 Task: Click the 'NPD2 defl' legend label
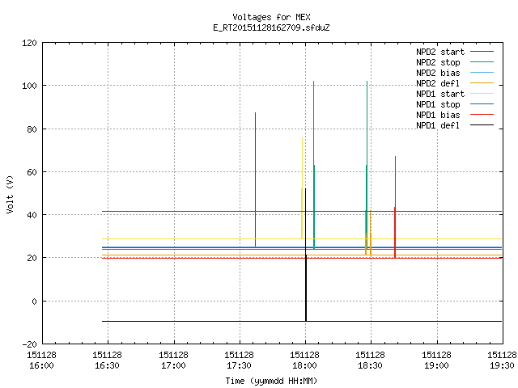(x=438, y=83)
